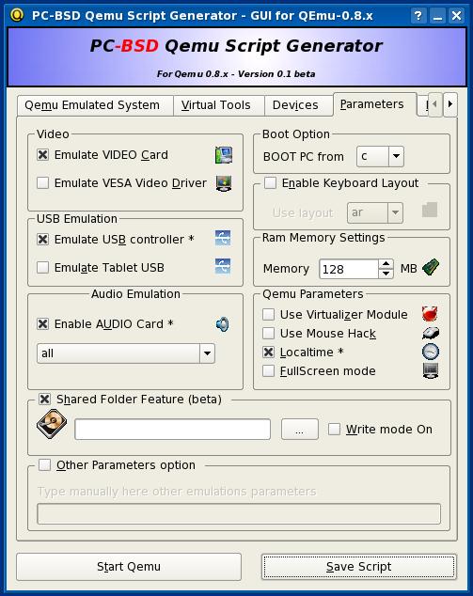Click the clock icon beside Localtime
Viewport: 473px width, 596px height.
pyautogui.click(x=431, y=352)
